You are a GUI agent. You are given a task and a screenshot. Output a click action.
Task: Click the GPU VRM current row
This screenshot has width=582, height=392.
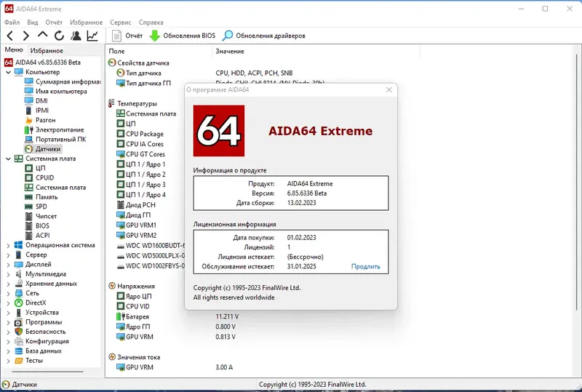pos(175,367)
